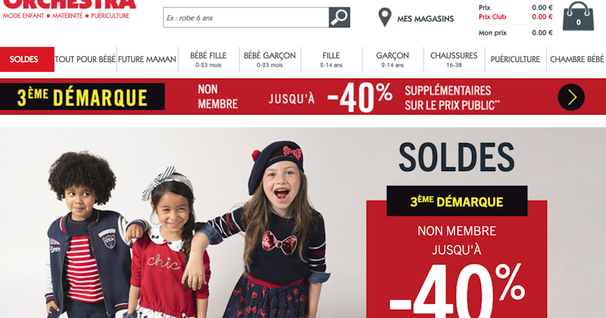Select BÉBÉ FILLE 0-23 mois category
The image size is (606, 318).
click(x=208, y=60)
